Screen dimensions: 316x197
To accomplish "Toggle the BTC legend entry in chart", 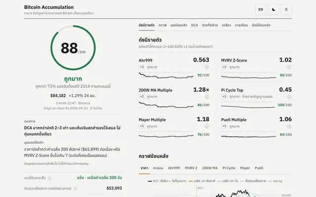I will tap(167, 181).
